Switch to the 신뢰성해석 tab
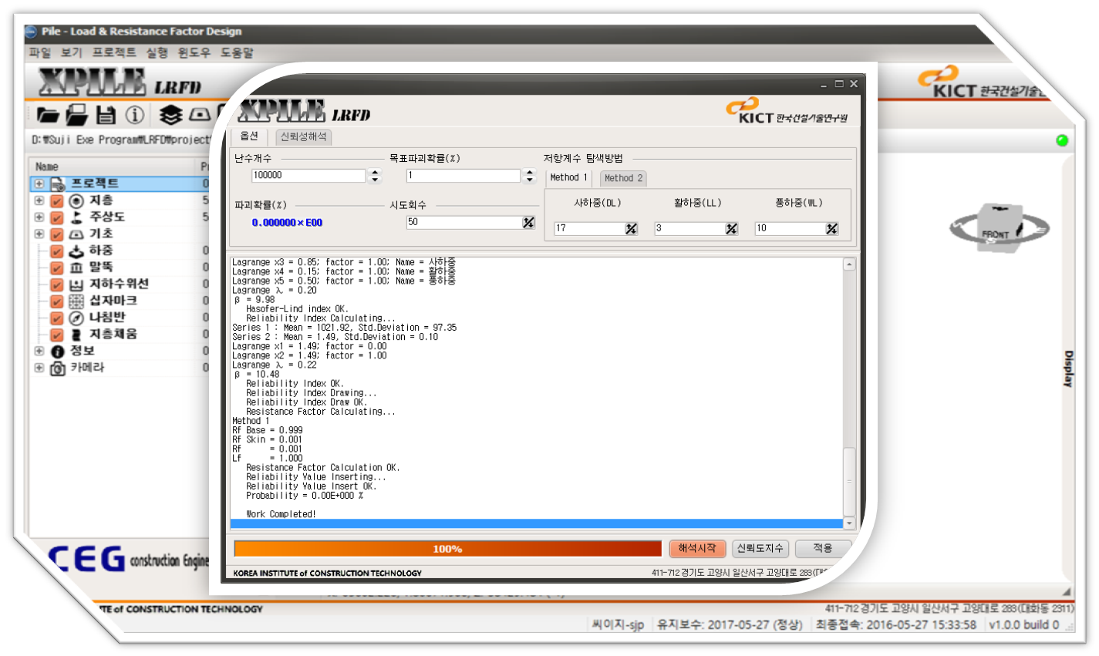This screenshot has width=1099, height=656. coord(303,137)
